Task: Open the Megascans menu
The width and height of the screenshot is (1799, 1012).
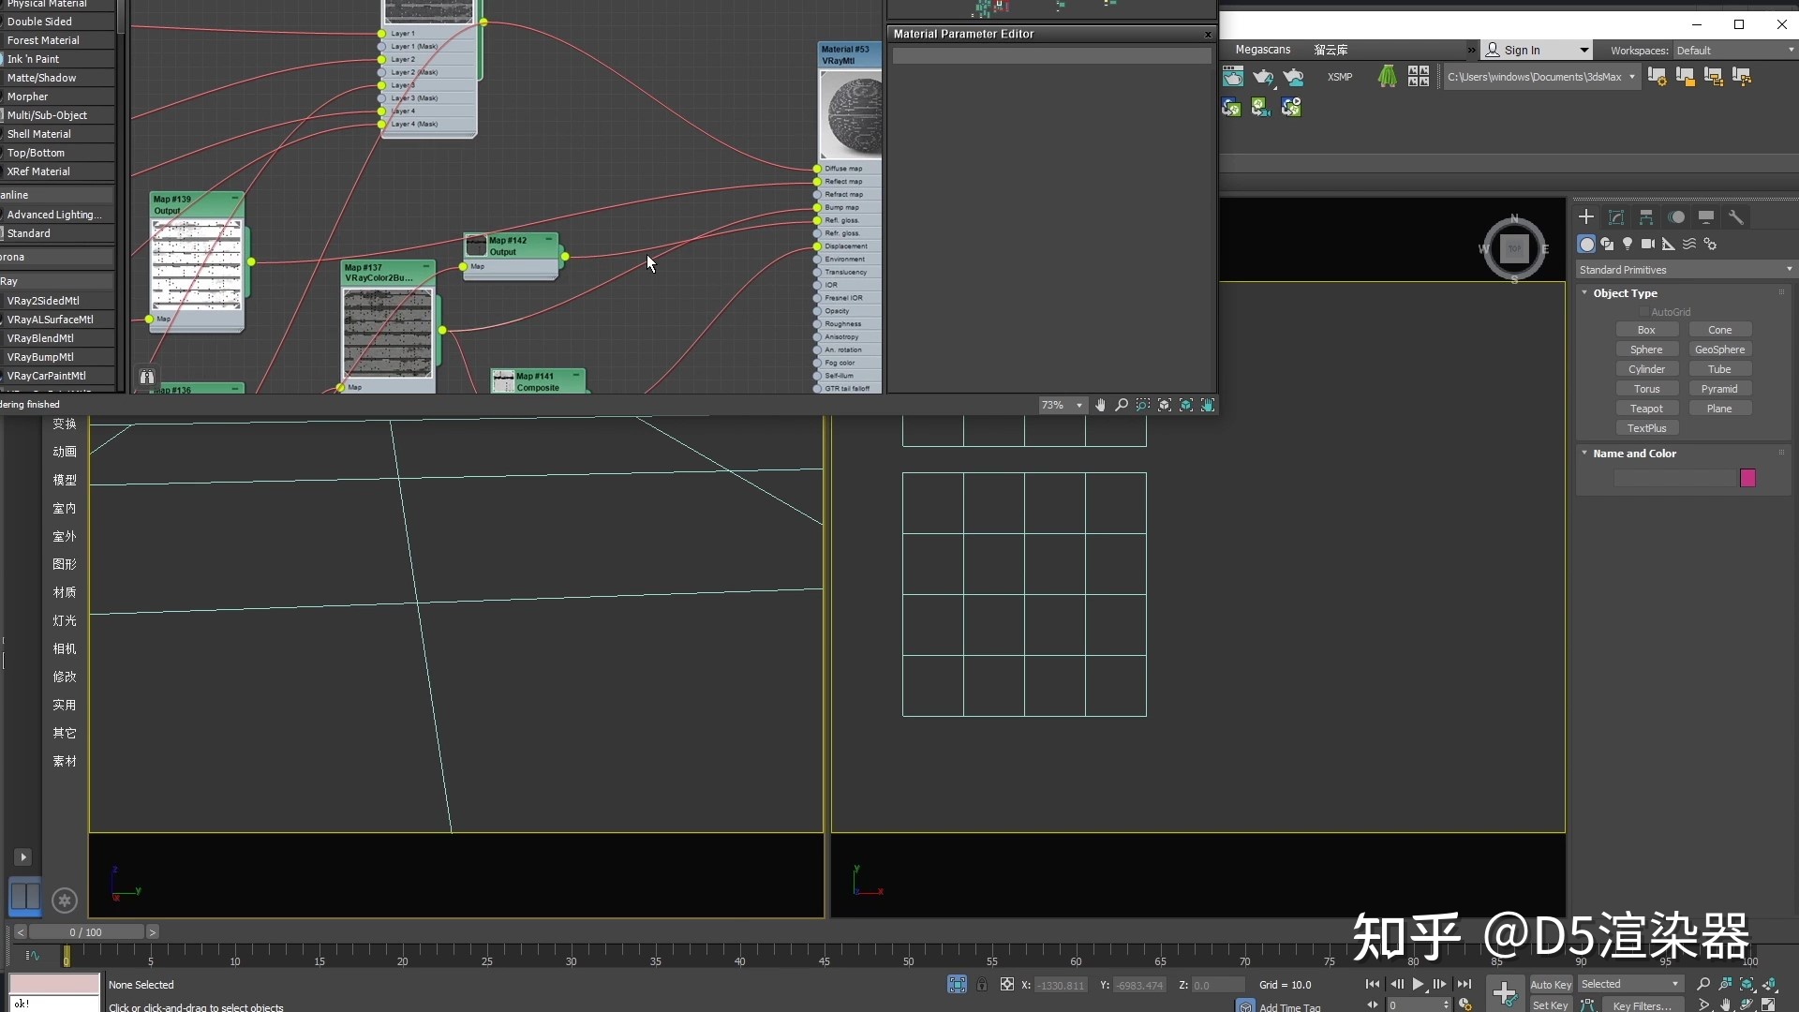Action: 1262,50
